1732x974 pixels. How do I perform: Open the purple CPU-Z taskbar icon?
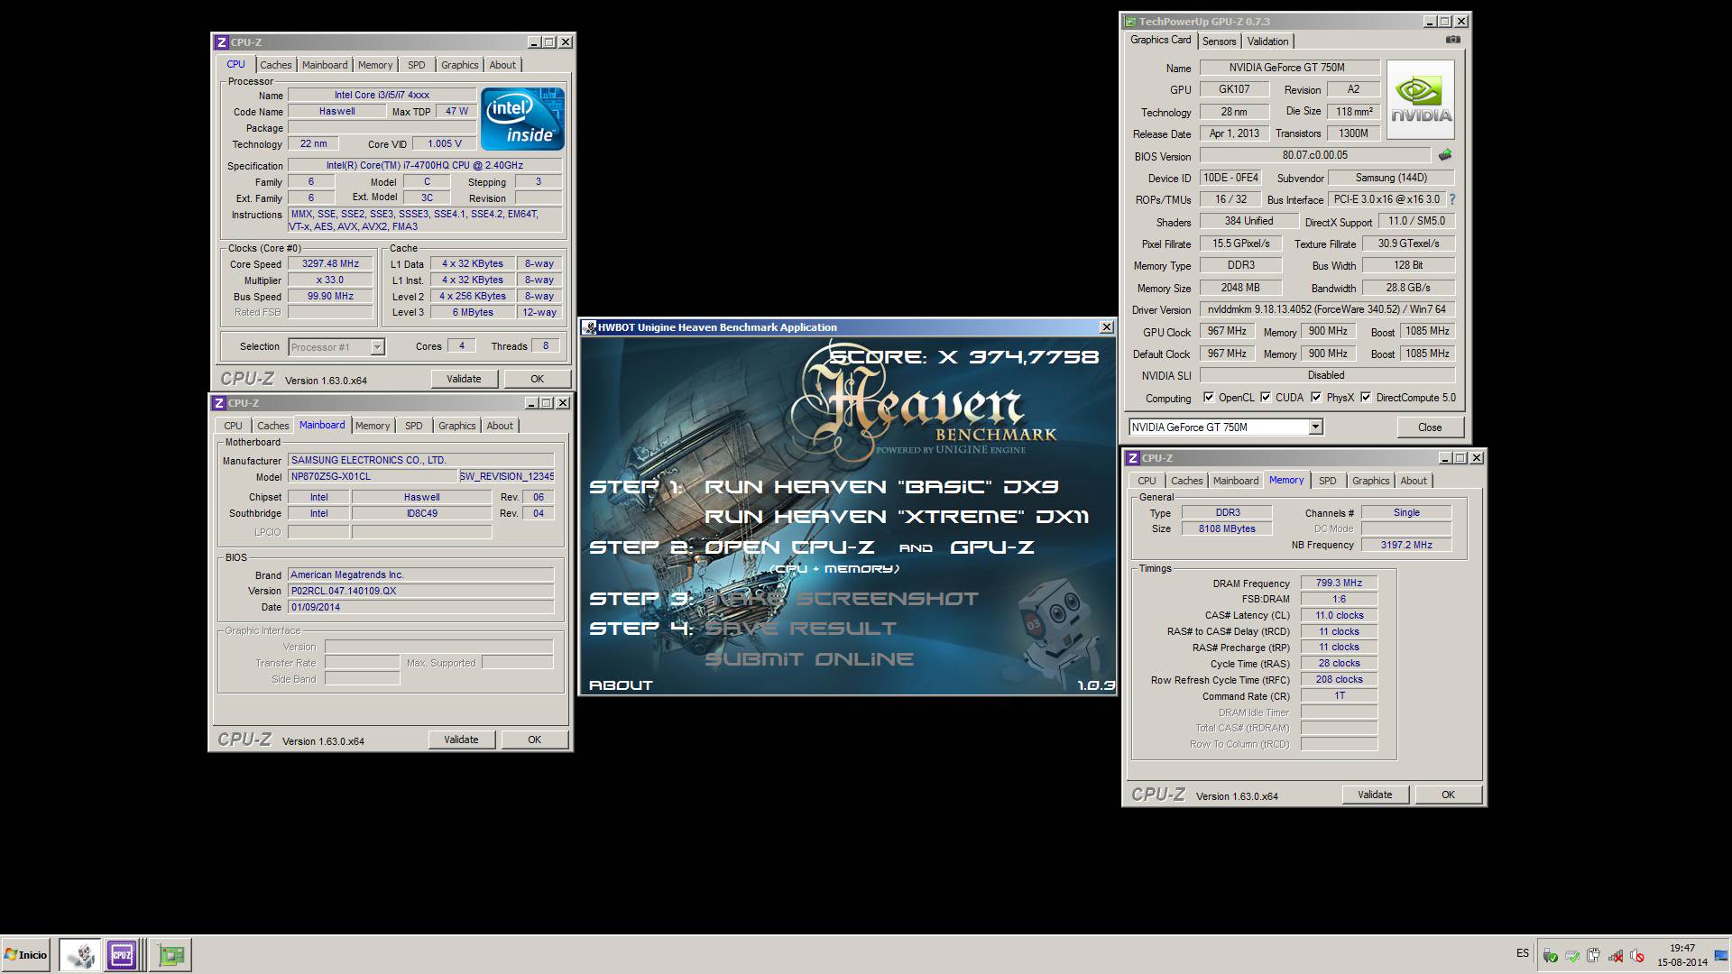pyautogui.click(x=122, y=954)
